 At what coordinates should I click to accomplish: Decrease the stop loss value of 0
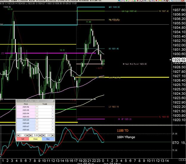tap(18, 135)
